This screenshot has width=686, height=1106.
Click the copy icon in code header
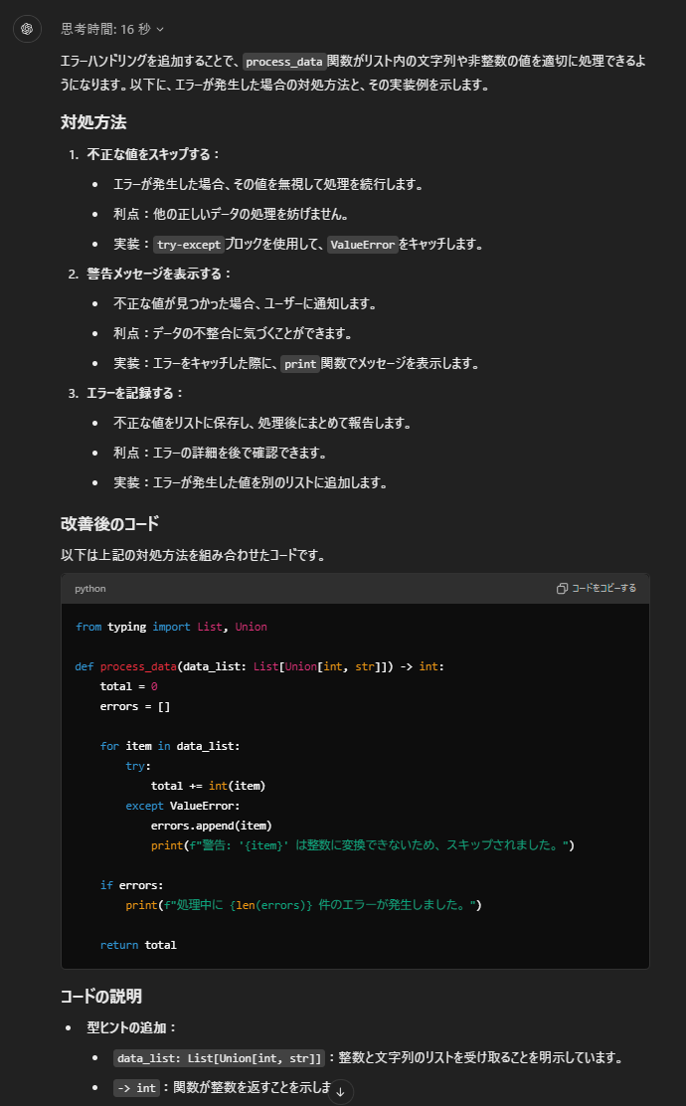tap(563, 589)
